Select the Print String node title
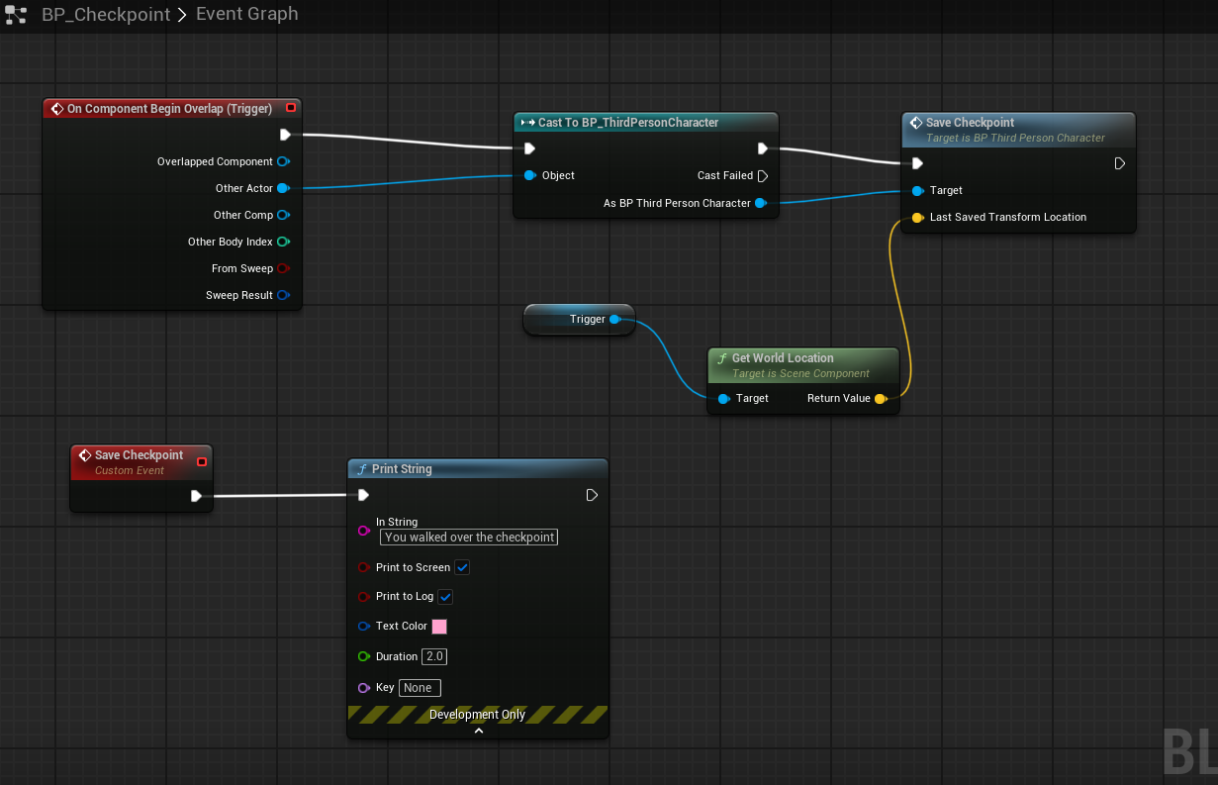This screenshot has height=785, width=1218. [x=402, y=469]
